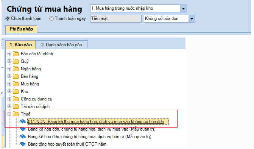
Task: Expand the 'Báo cáo tài chính' tree node
Action: pos(9,54)
